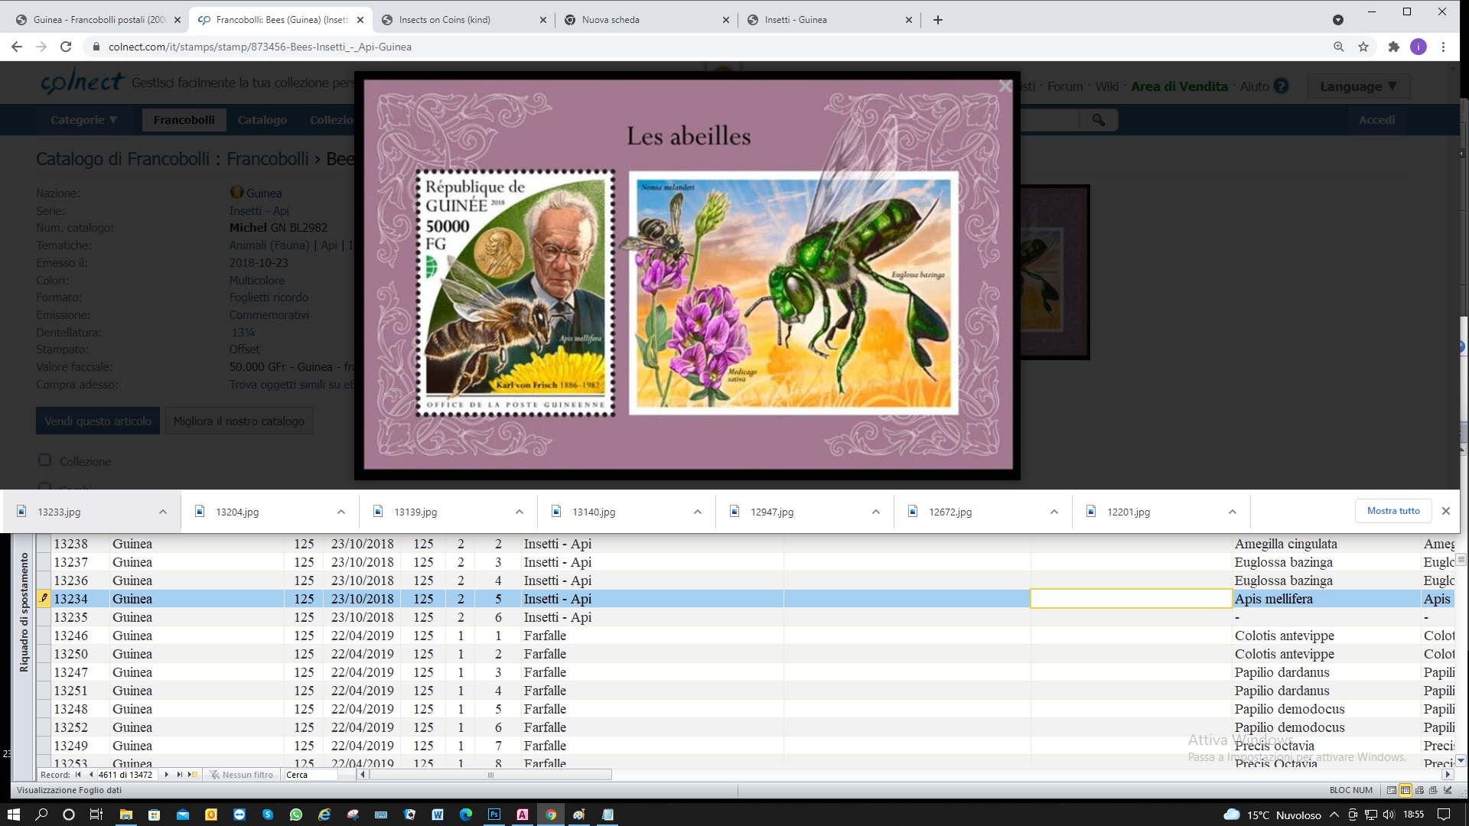Screen dimensions: 1469x826
Task: Click the record number field 4611 di 13472
Action: click(127, 775)
